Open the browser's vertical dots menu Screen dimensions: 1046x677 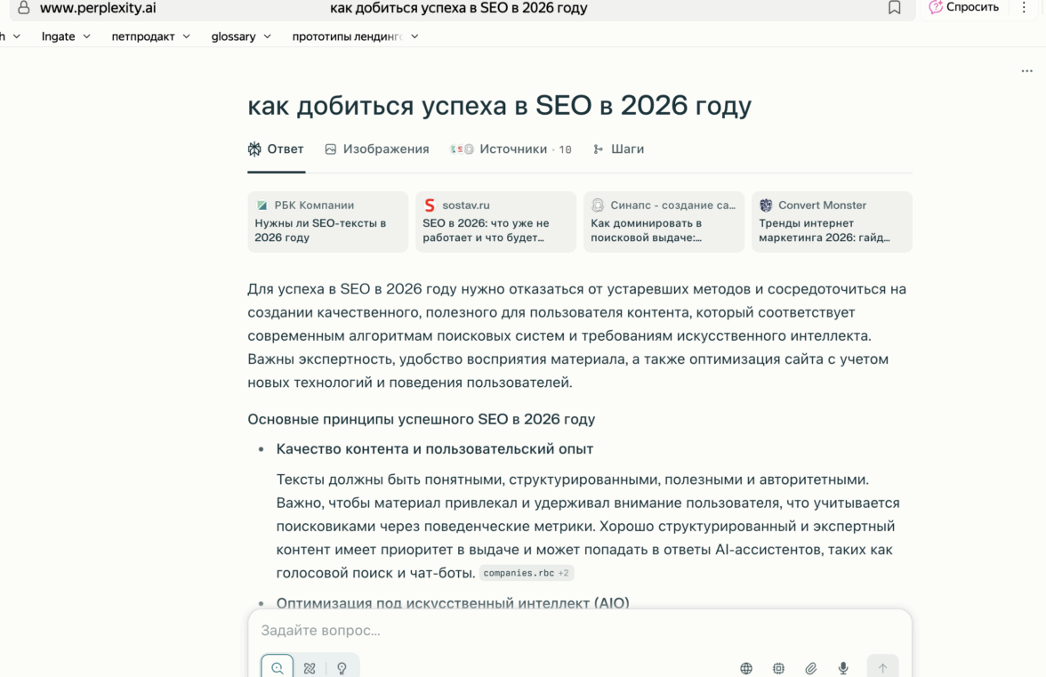[x=1025, y=8]
